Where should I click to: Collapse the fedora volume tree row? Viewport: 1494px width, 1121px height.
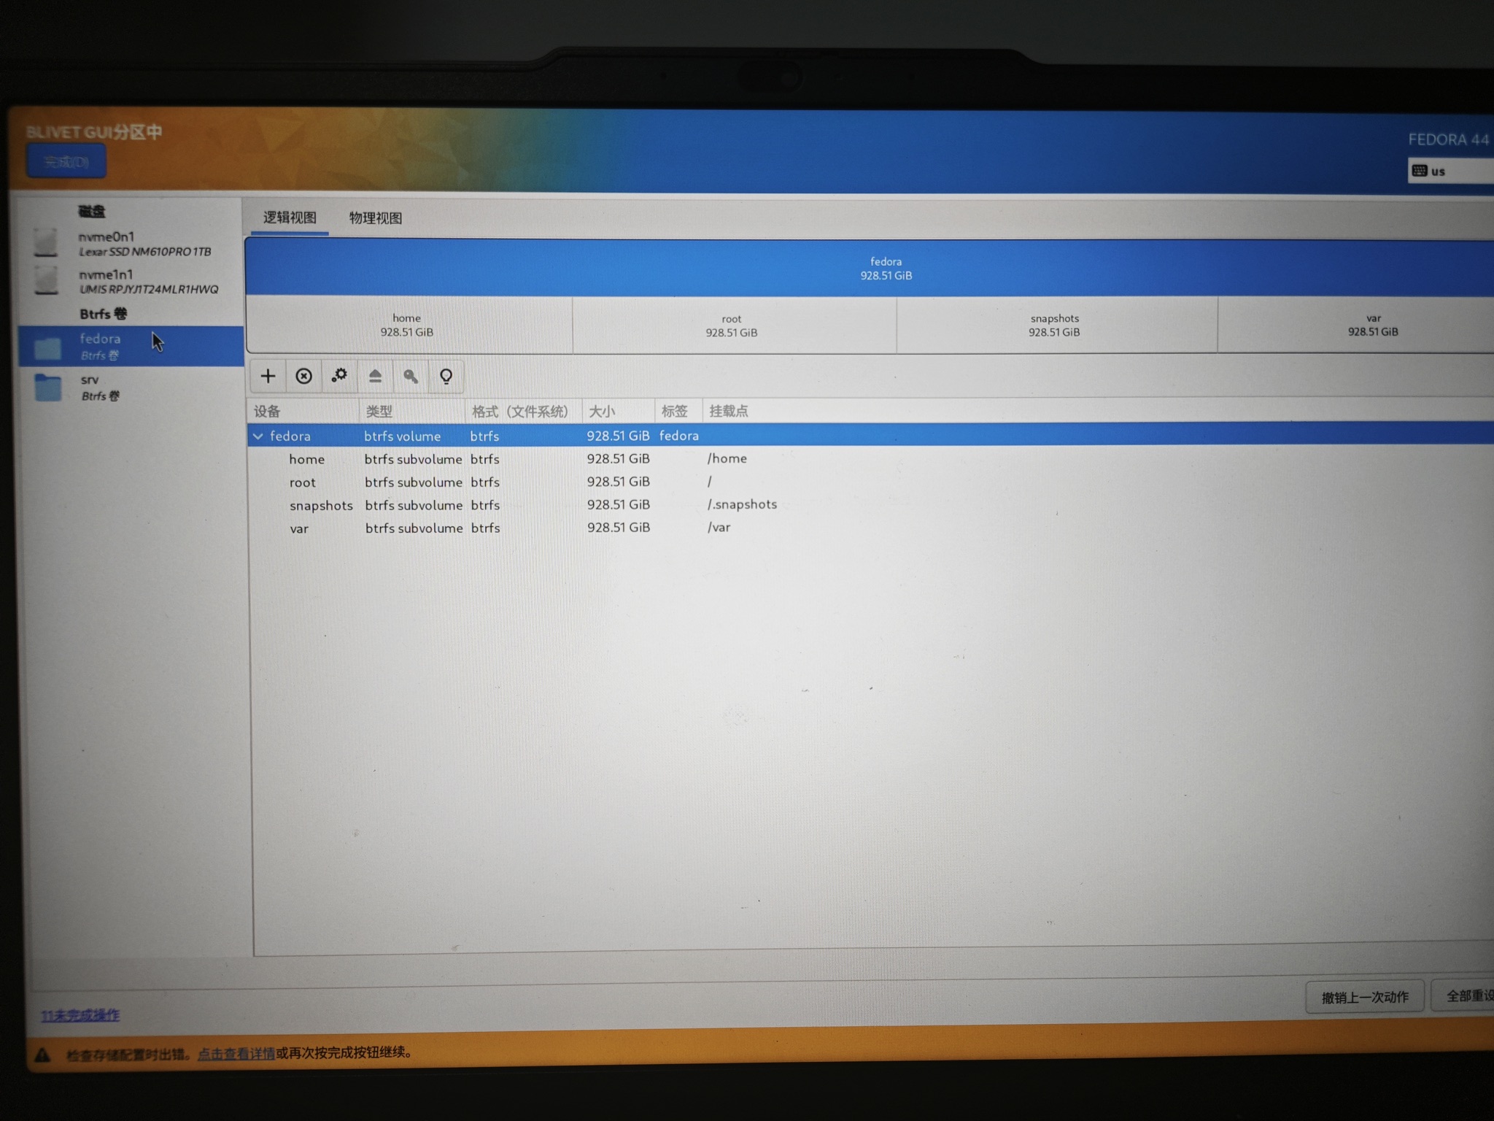258,436
